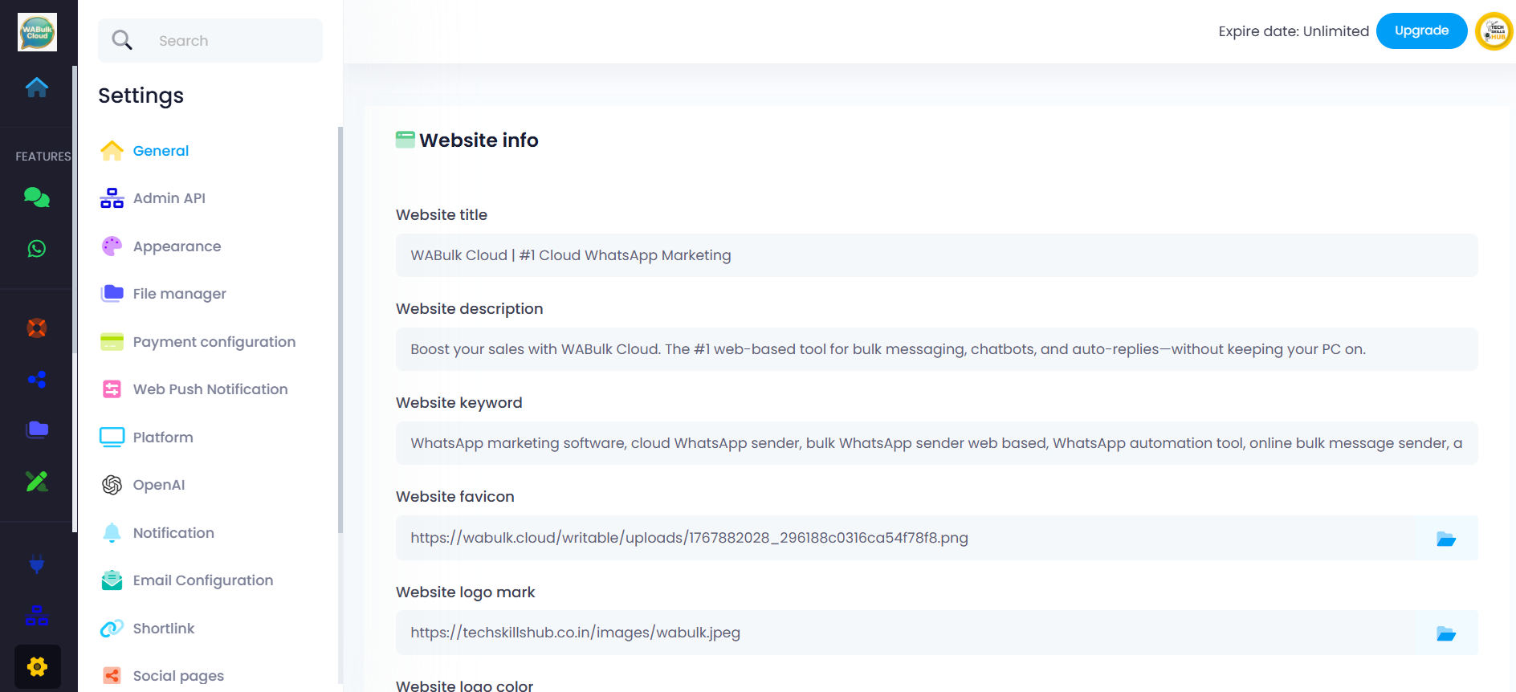The width and height of the screenshot is (1516, 692).
Task: Select General settings menu item
Action: point(161,151)
